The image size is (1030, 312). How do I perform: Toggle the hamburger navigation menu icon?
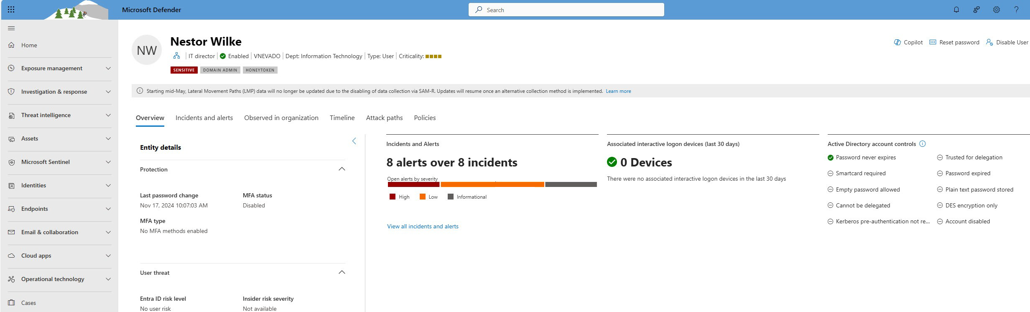click(11, 28)
